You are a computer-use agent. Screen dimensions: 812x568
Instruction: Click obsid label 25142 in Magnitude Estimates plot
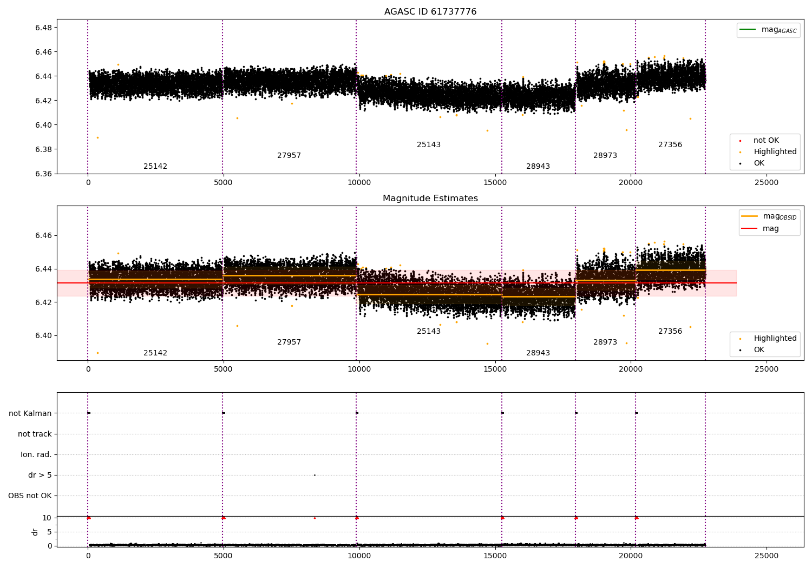pyautogui.click(x=155, y=353)
